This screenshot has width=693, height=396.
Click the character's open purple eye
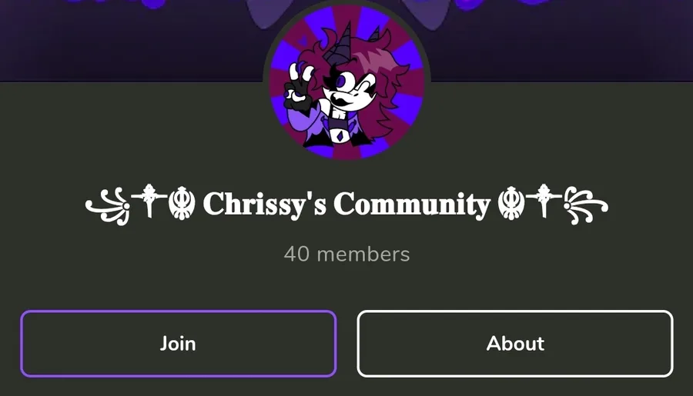343,82
